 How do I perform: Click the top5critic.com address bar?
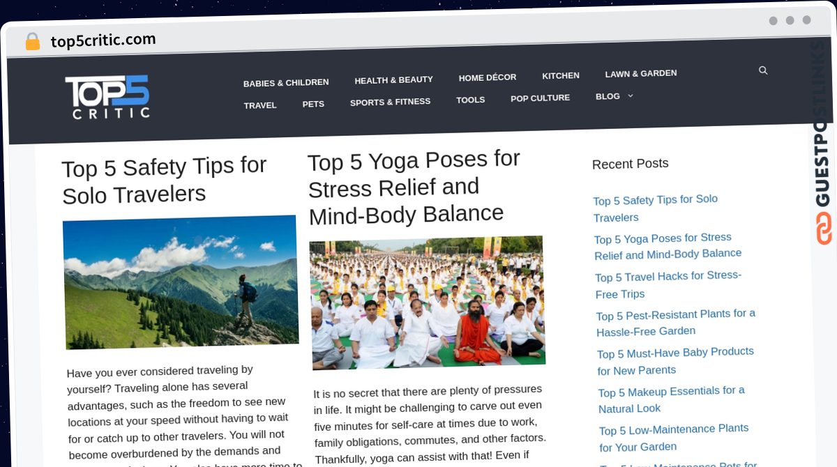tap(103, 40)
